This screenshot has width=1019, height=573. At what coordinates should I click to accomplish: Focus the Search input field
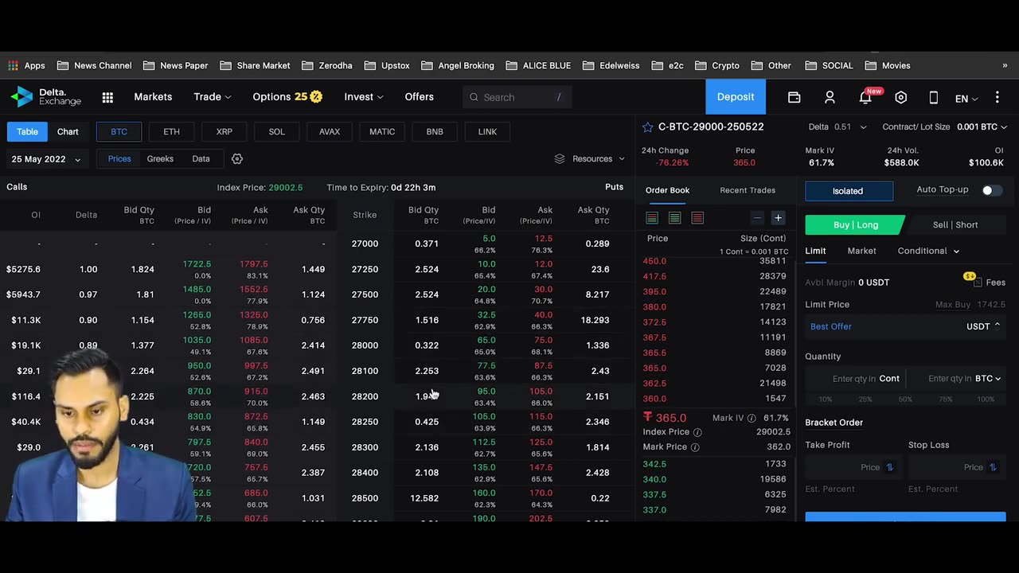pos(517,97)
